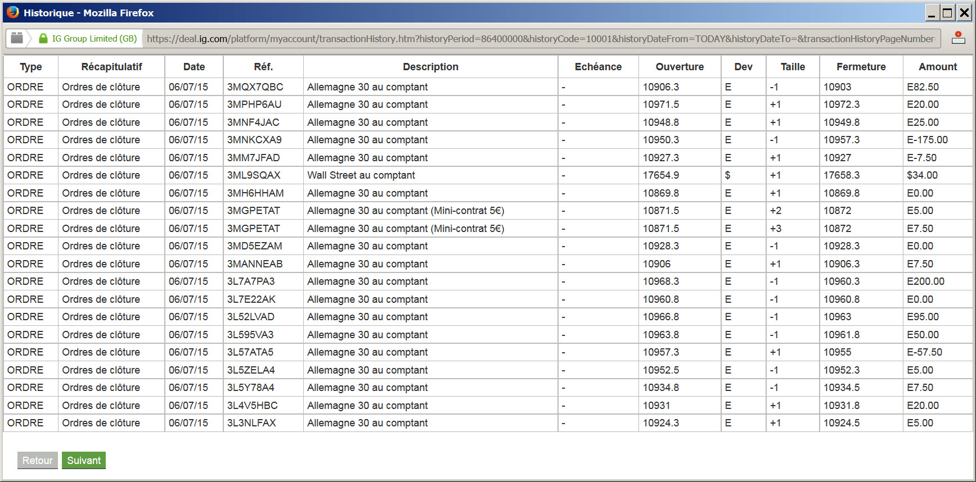Click the closing price 17658.3

tap(842, 175)
